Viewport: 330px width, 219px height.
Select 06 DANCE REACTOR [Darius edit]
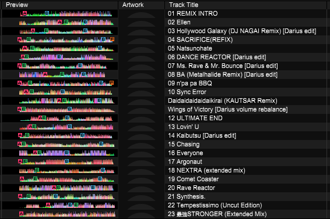point(217,57)
